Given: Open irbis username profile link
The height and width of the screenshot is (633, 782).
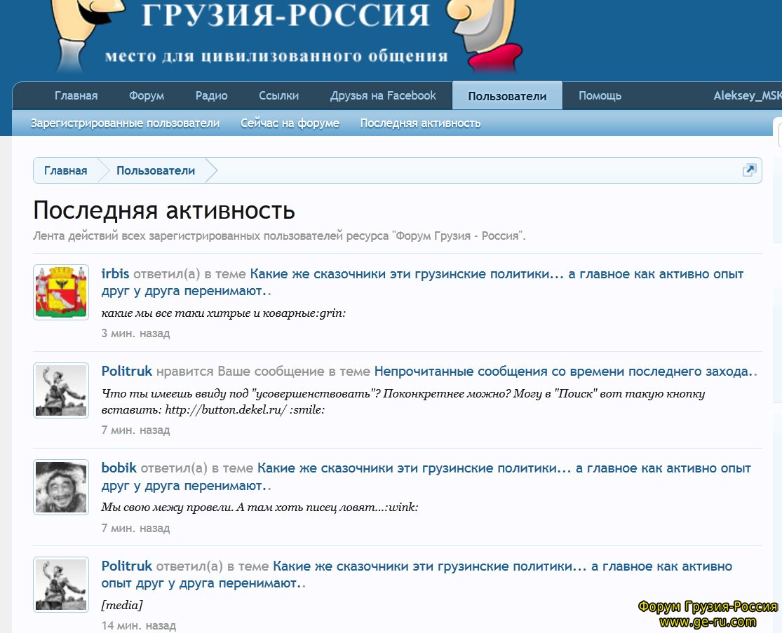Looking at the screenshot, I should click(x=116, y=274).
